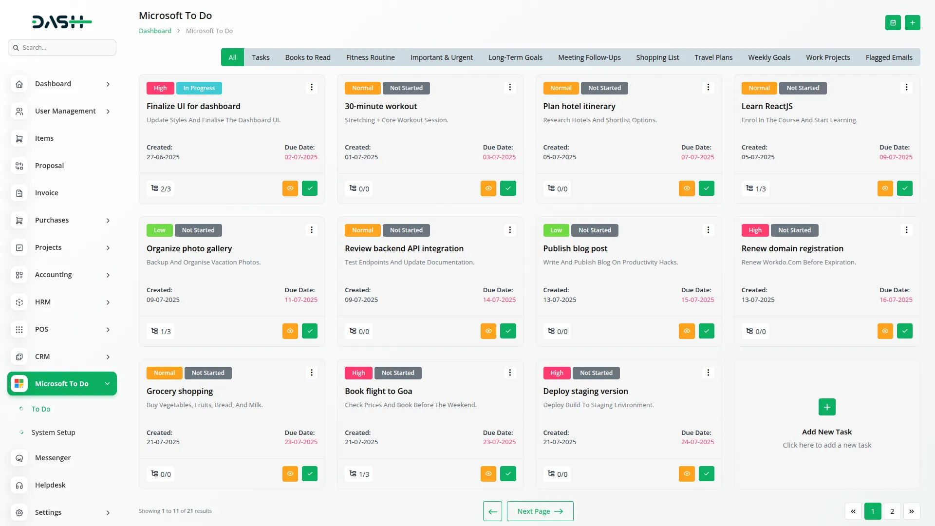Click the green plus icon in the header
The image size is (935, 526).
[912, 23]
